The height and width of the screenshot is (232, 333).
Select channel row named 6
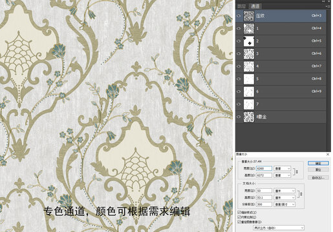[x=281, y=92]
